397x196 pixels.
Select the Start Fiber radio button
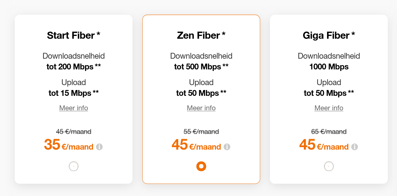[x=74, y=166]
